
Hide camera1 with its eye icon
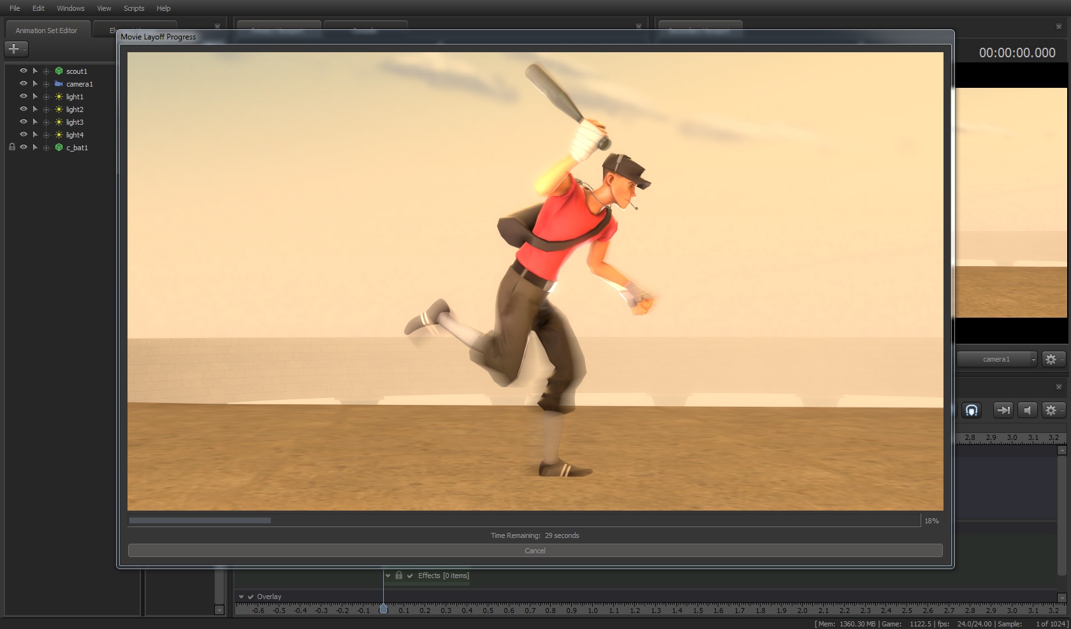tap(24, 83)
